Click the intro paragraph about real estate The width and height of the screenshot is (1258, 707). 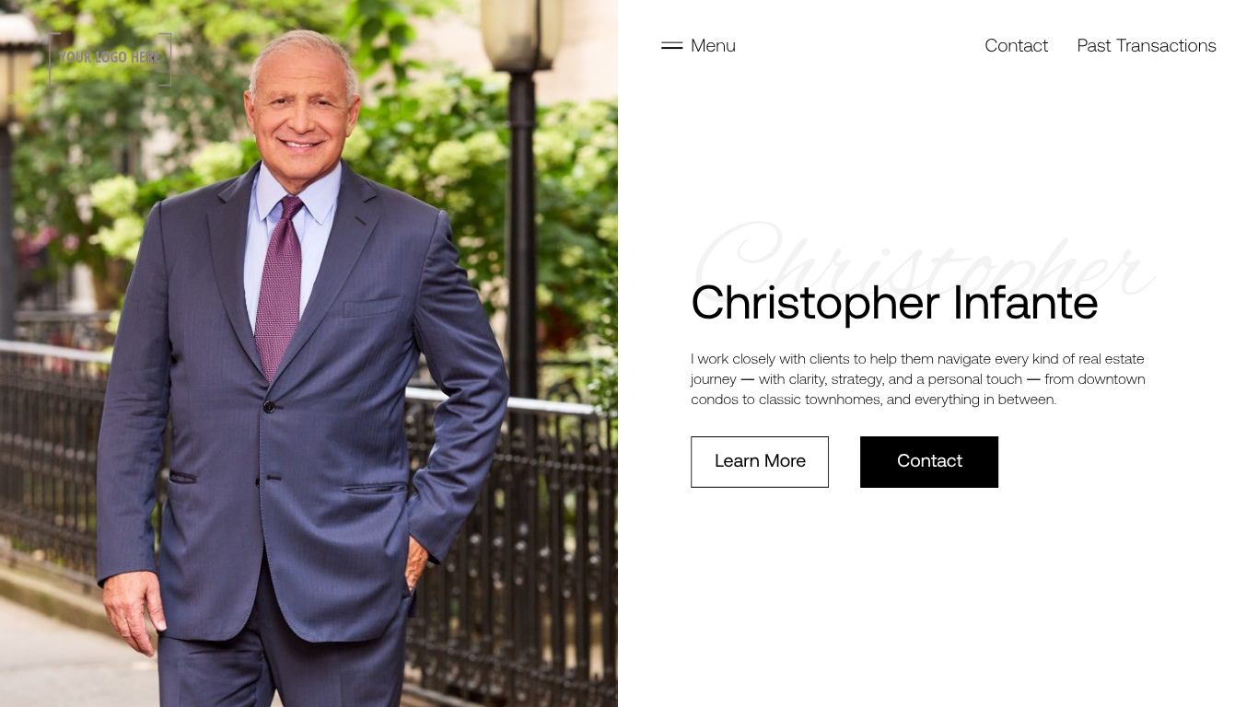click(x=918, y=379)
